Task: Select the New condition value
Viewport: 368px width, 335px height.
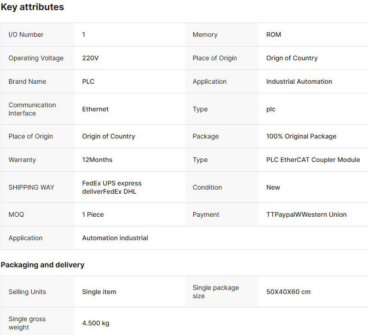Action: tap(273, 187)
